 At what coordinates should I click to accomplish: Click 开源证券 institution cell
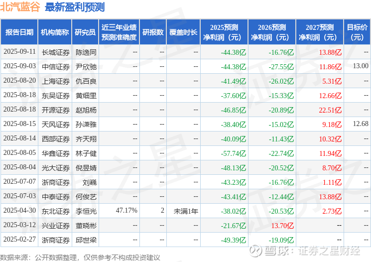[x=56, y=110]
